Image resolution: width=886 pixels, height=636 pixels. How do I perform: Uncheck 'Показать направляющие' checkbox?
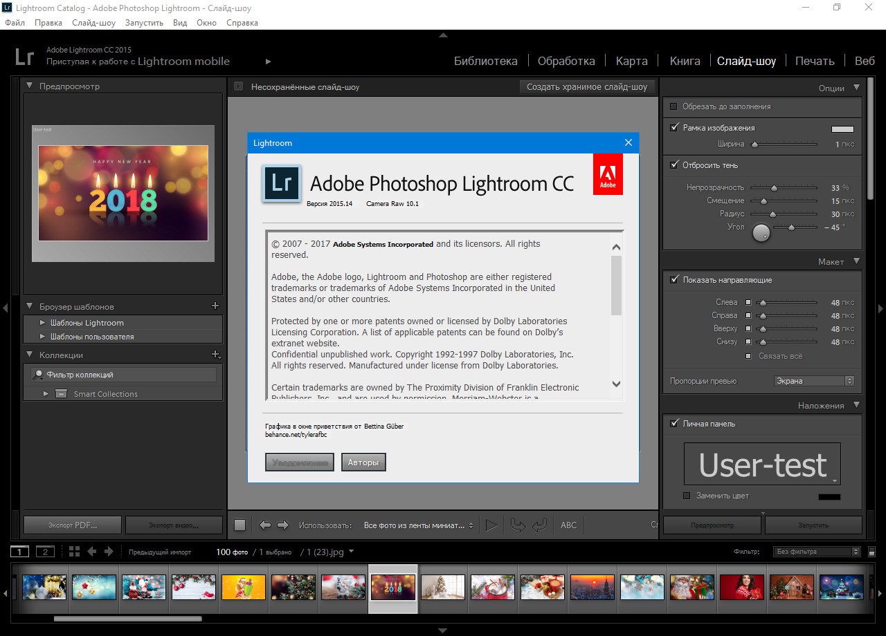(x=674, y=280)
